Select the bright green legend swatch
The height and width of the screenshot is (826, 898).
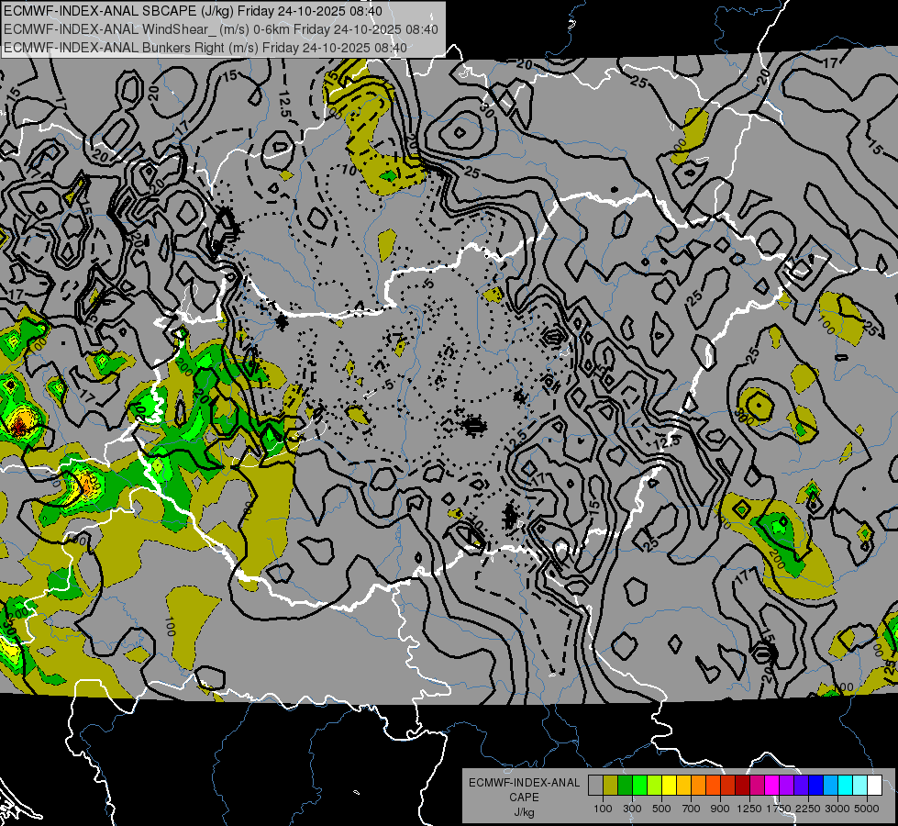pyautogui.click(x=639, y=785)
